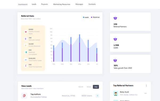Open the Top Authors arrow button

[97, 96]
